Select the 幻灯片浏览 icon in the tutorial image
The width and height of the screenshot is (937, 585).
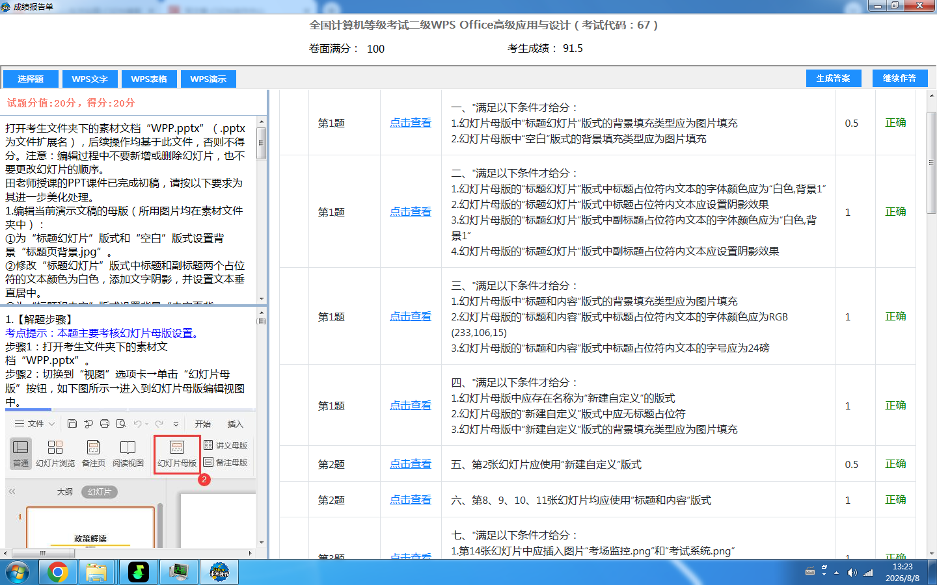point(55,453)
